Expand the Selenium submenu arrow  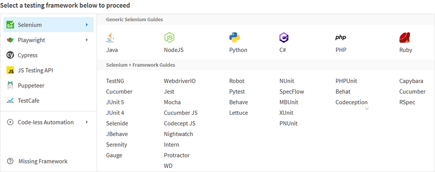point(87,25)
